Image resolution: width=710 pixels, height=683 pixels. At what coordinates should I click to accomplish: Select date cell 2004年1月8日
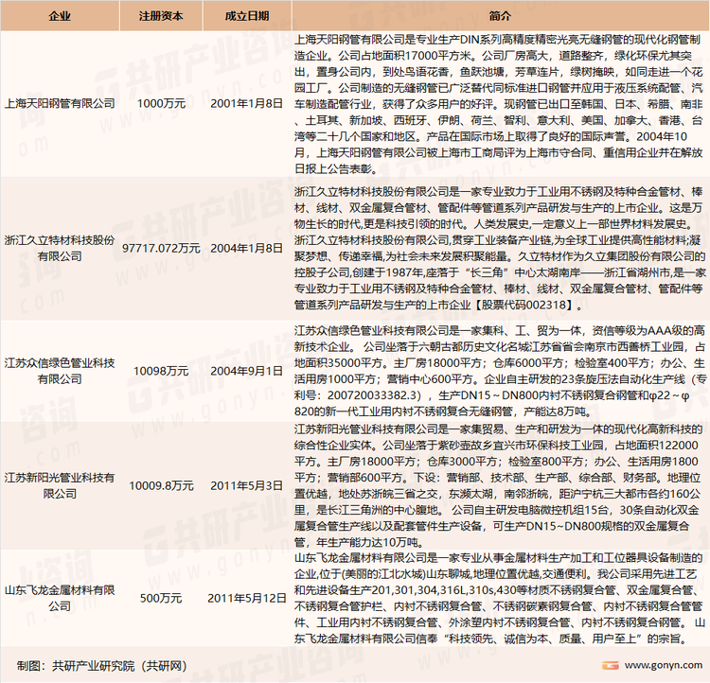(247, 248)
